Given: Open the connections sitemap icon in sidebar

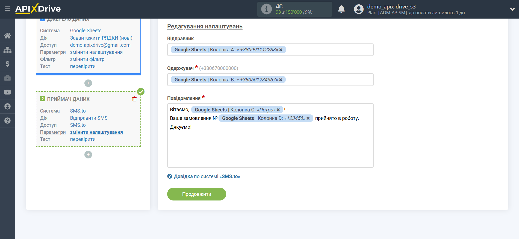Looking at the screenshot, I should coord(7,50).
